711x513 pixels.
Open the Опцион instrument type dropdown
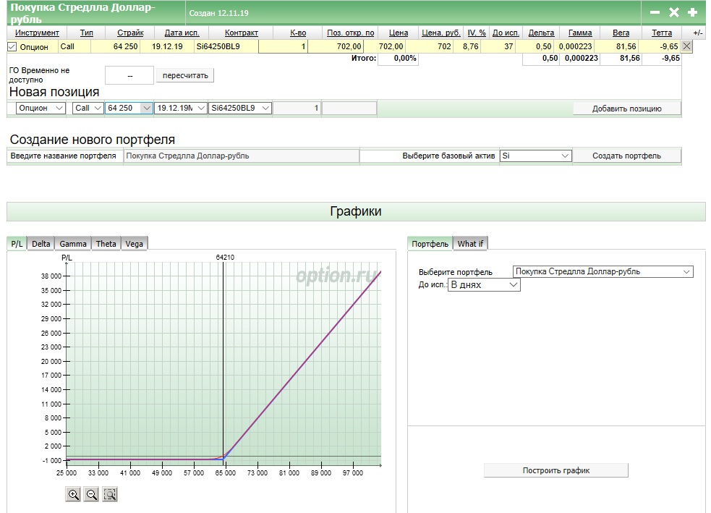coord(41,108)
